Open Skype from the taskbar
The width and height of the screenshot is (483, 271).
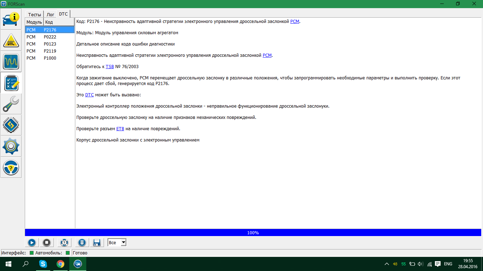coord(43,264)
